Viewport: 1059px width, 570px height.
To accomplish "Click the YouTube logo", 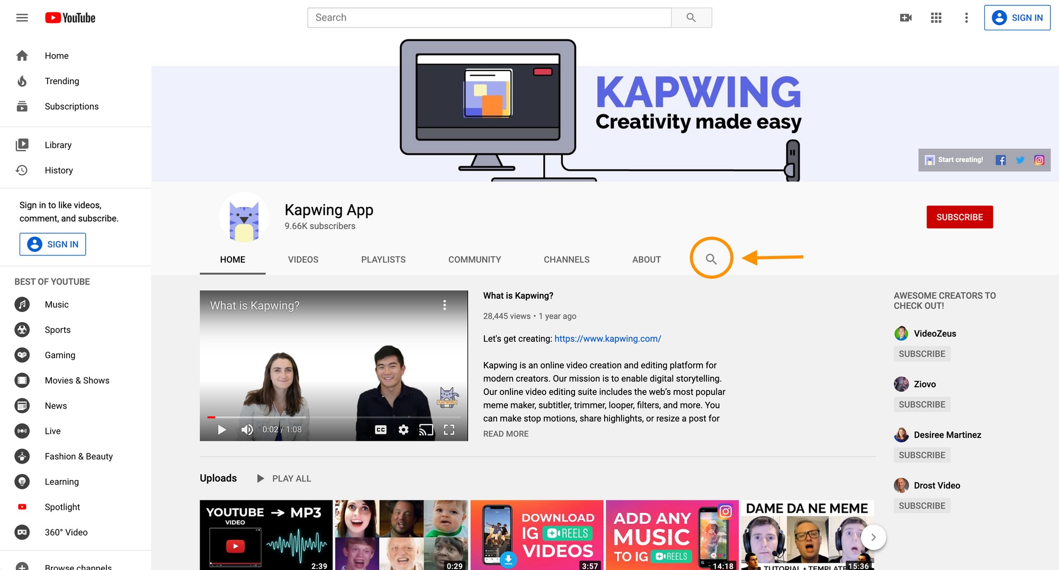I will pos(70,18).
